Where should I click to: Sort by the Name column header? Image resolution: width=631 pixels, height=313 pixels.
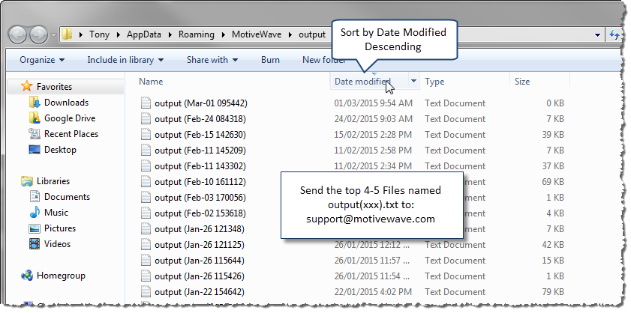151,82
